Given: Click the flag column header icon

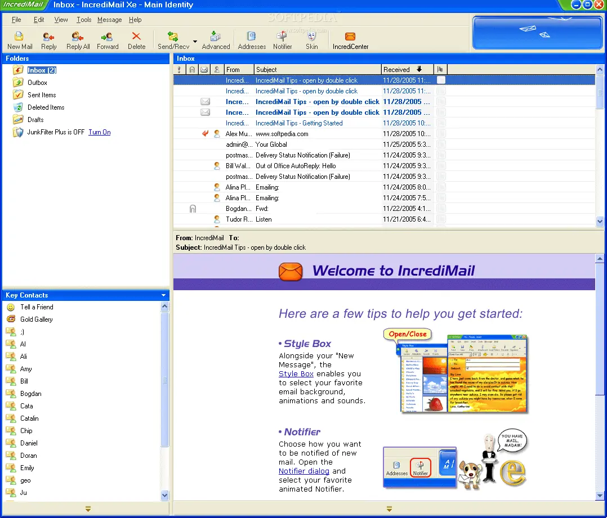Looking at the screenshot, I should pyautogui.click(x=440, y=70).
